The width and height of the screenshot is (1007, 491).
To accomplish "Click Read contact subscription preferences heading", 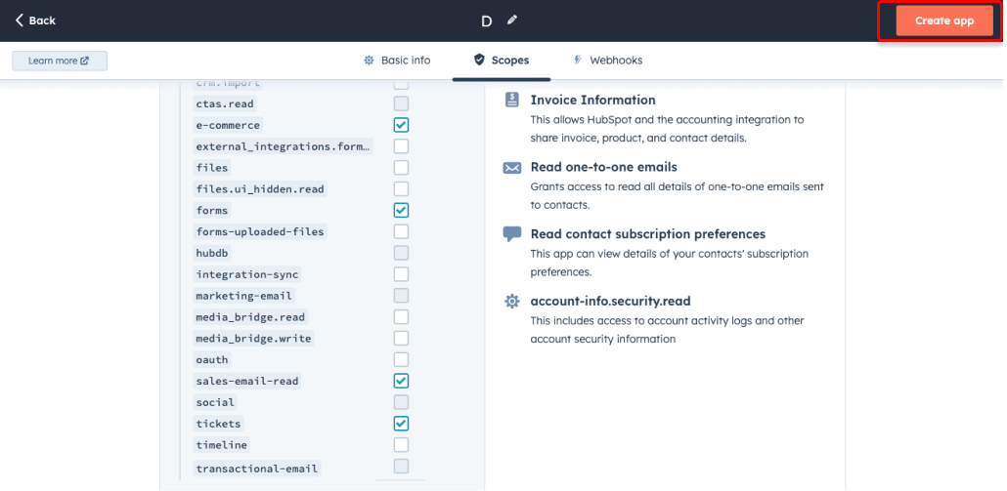I will coord(648,234).
